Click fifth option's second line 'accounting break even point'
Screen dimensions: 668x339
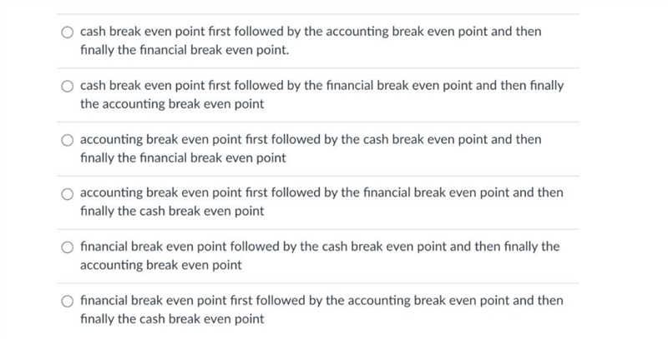pyautogui.click(x=161, y=265)
